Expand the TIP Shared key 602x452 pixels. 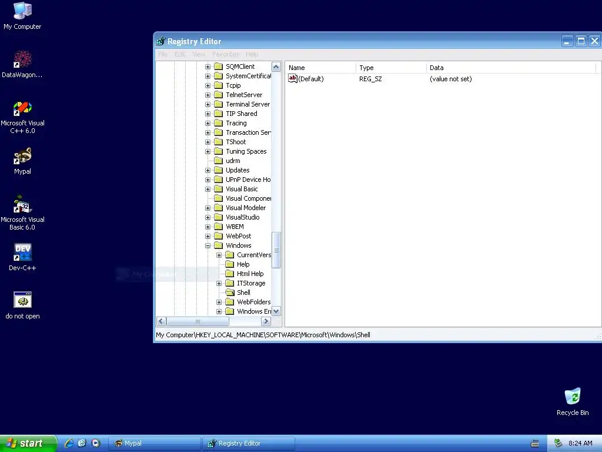[x=208, y=114]
